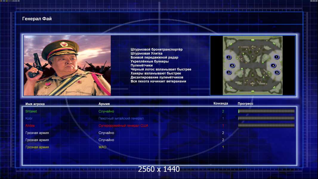Screen dimensions: 318x179
Task: Click start position marker 2 on minimap
Action: click(229, 57)
